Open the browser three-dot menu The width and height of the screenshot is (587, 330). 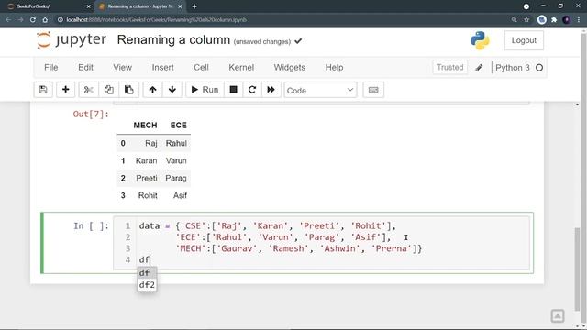579,20
